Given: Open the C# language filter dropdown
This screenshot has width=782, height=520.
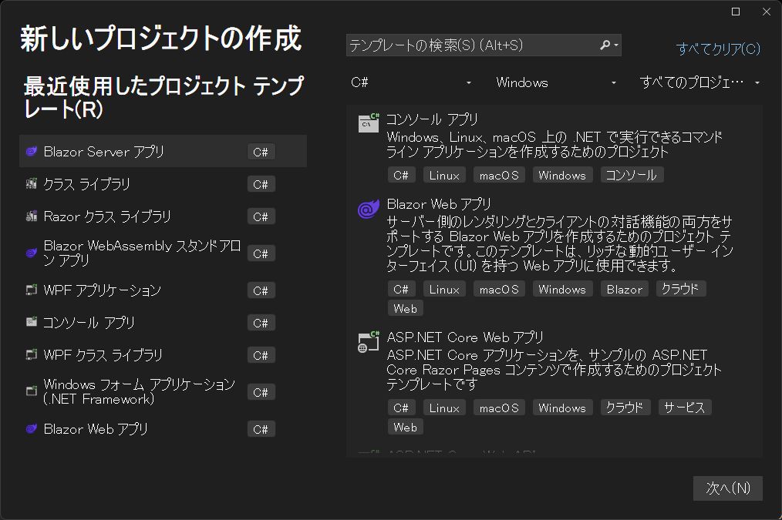Looking at the screenshot, I should (411, 82).
